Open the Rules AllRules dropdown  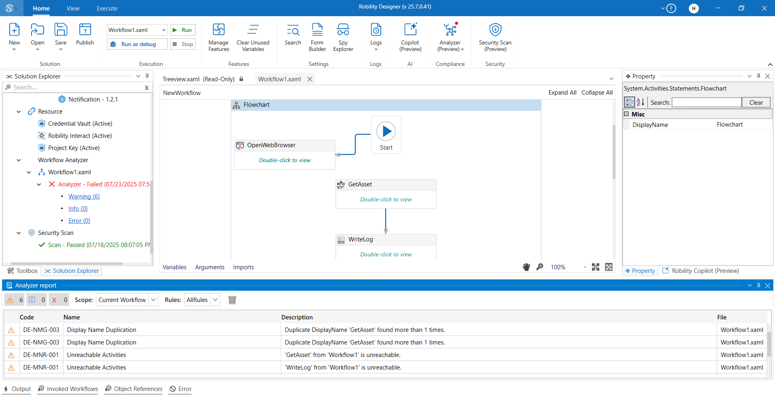pyautogui.click(x=215, y=300)
